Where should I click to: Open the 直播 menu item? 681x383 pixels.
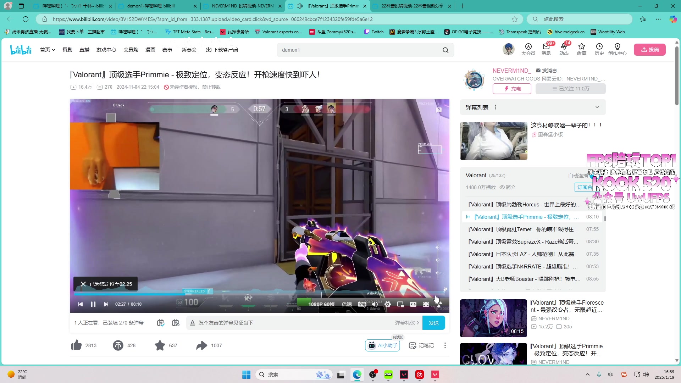coord(84,50)
